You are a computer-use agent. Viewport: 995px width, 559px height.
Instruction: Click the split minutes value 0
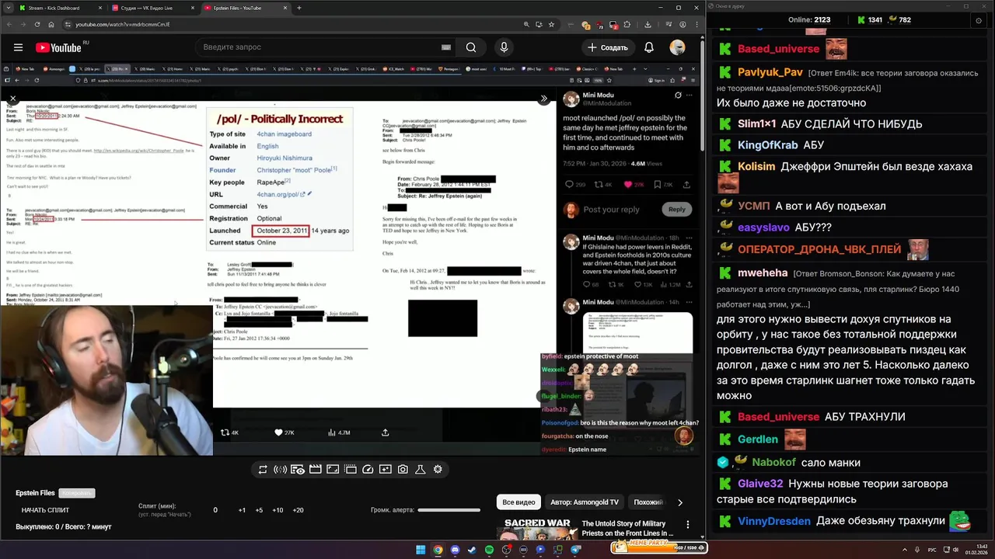(215, 510)
